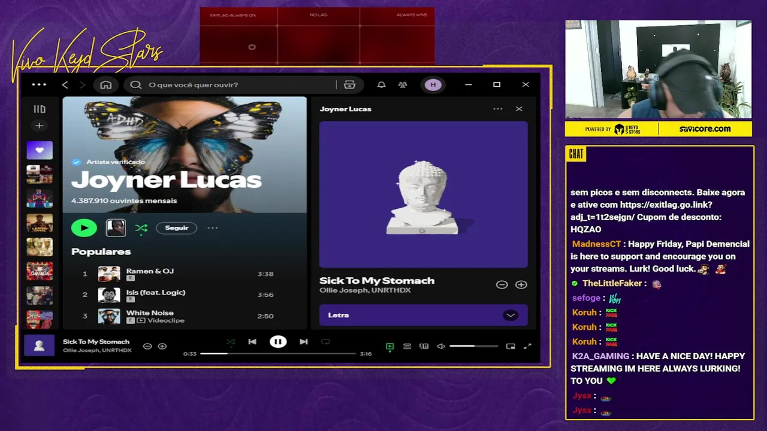Open artist "Ollie Joseph, UNRTHDX" in right panel
Screen dimensions: 767x431
[365, 290]
